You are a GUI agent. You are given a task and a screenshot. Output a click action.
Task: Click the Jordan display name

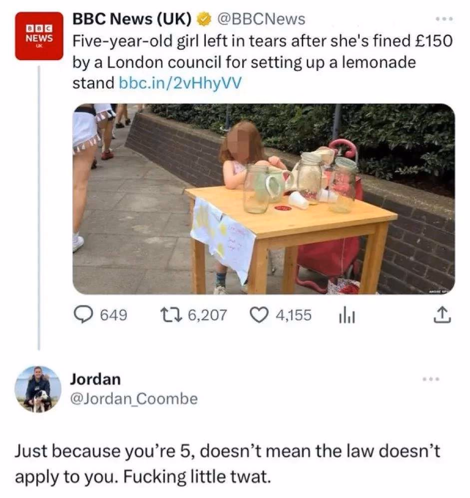(95, 379)
